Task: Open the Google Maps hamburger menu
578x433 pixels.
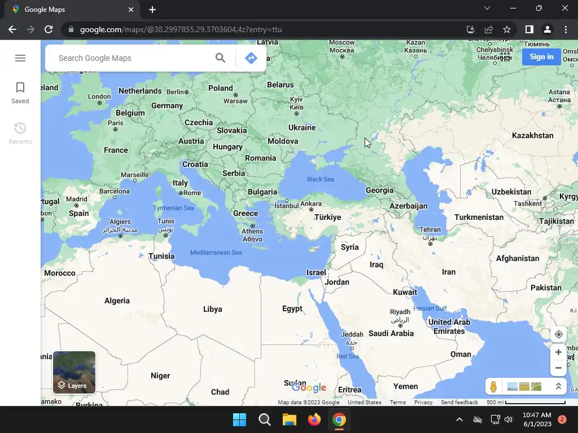Action: tap(20, 58)
